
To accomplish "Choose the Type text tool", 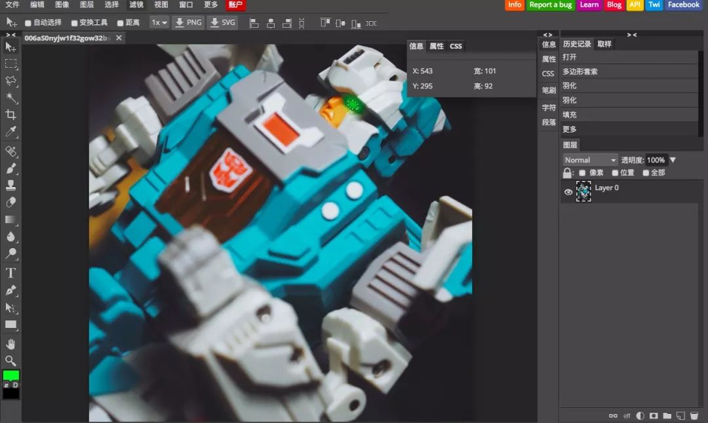I will [x=10, y=273].
